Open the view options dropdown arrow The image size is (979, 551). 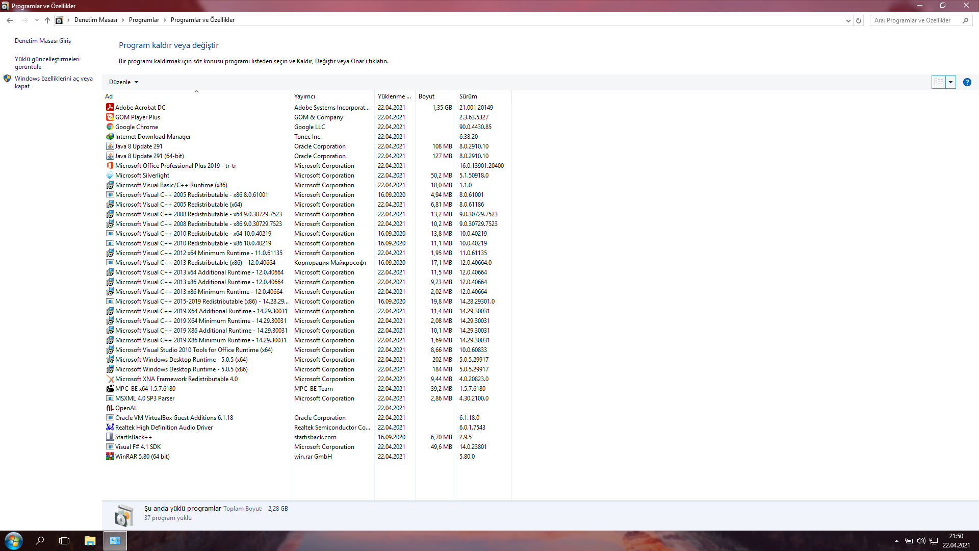[x=950, y=82]
